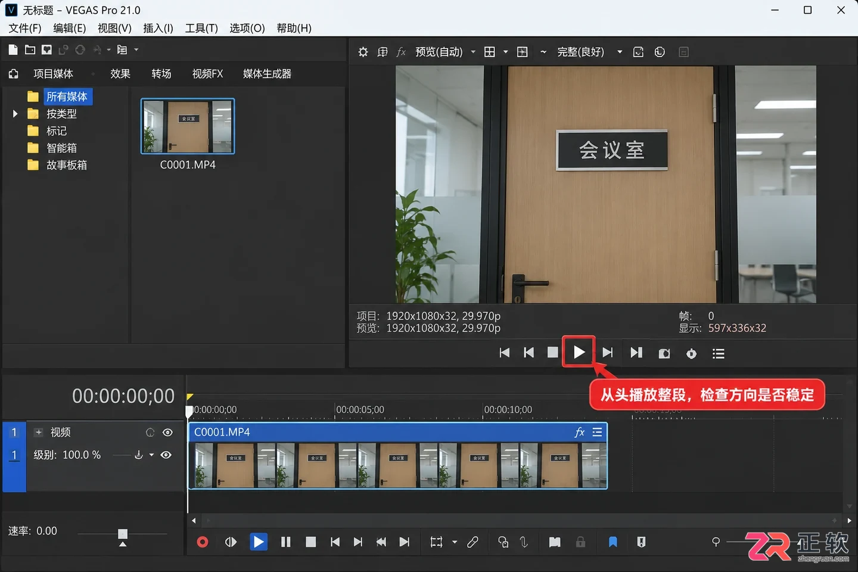Open a project via the folder icon
Screen dimensions: 858x572
[x=30, y=50]
